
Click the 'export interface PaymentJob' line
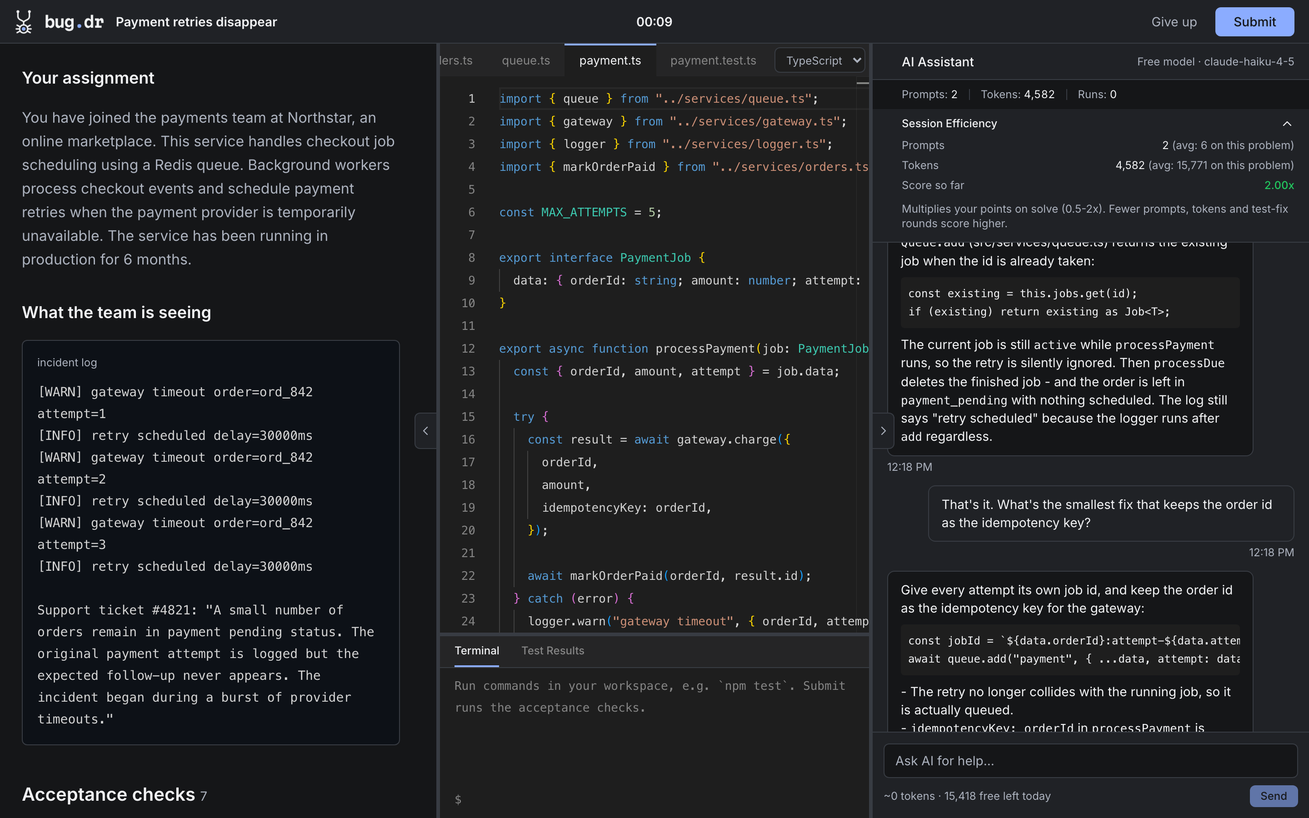[602, 258]
